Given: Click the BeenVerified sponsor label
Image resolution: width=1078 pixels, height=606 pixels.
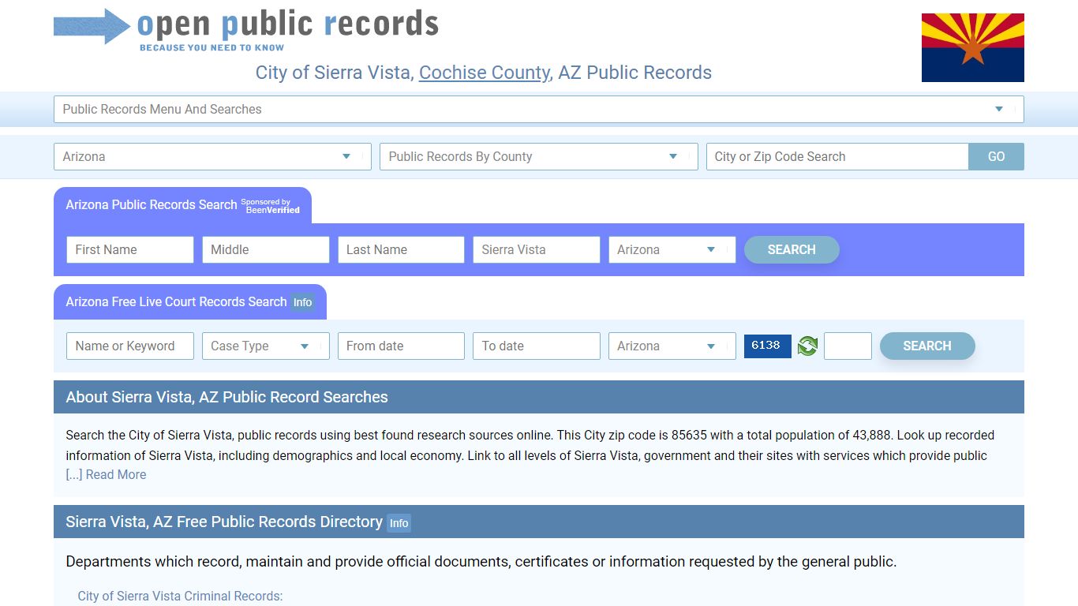Looking at the screenshot, I should (270, 206).
